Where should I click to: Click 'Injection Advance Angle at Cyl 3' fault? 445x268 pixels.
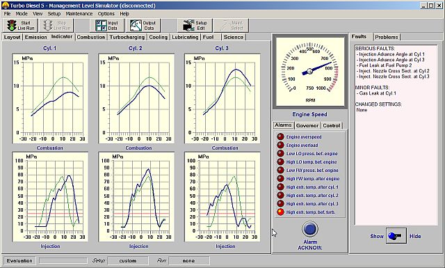pos(391,60)
